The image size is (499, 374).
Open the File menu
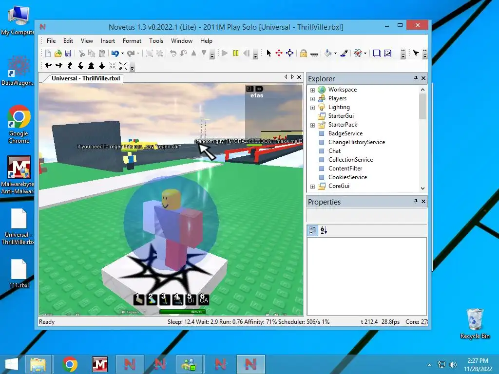point(51,41)
